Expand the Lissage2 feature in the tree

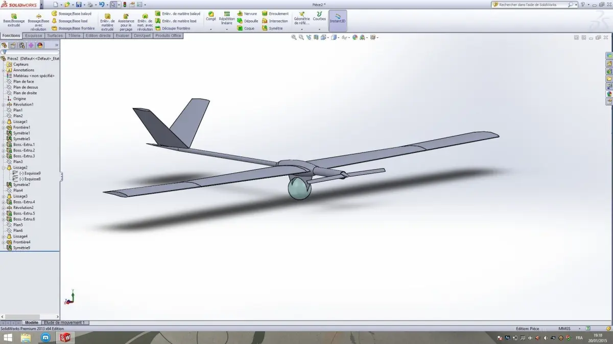4,167
